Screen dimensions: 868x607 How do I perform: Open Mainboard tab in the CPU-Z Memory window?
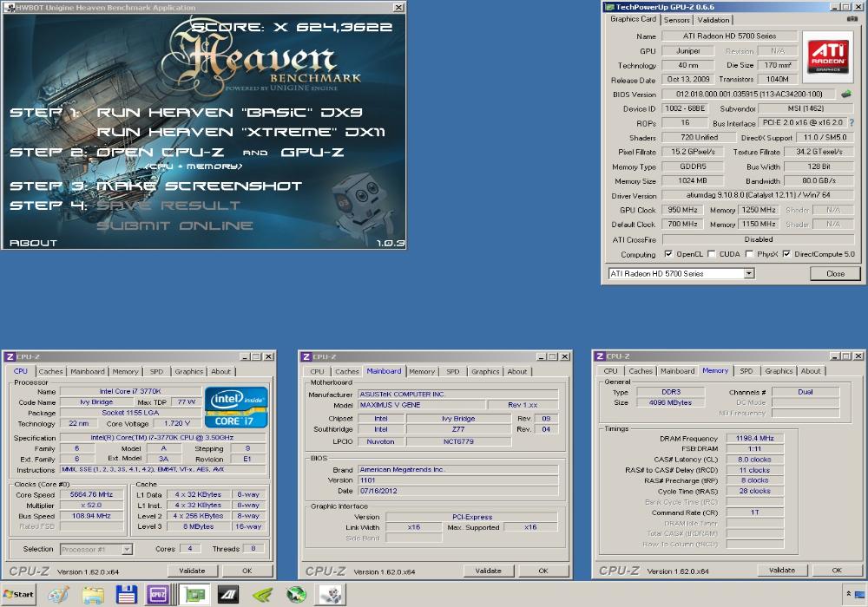[x=677, y=371]
